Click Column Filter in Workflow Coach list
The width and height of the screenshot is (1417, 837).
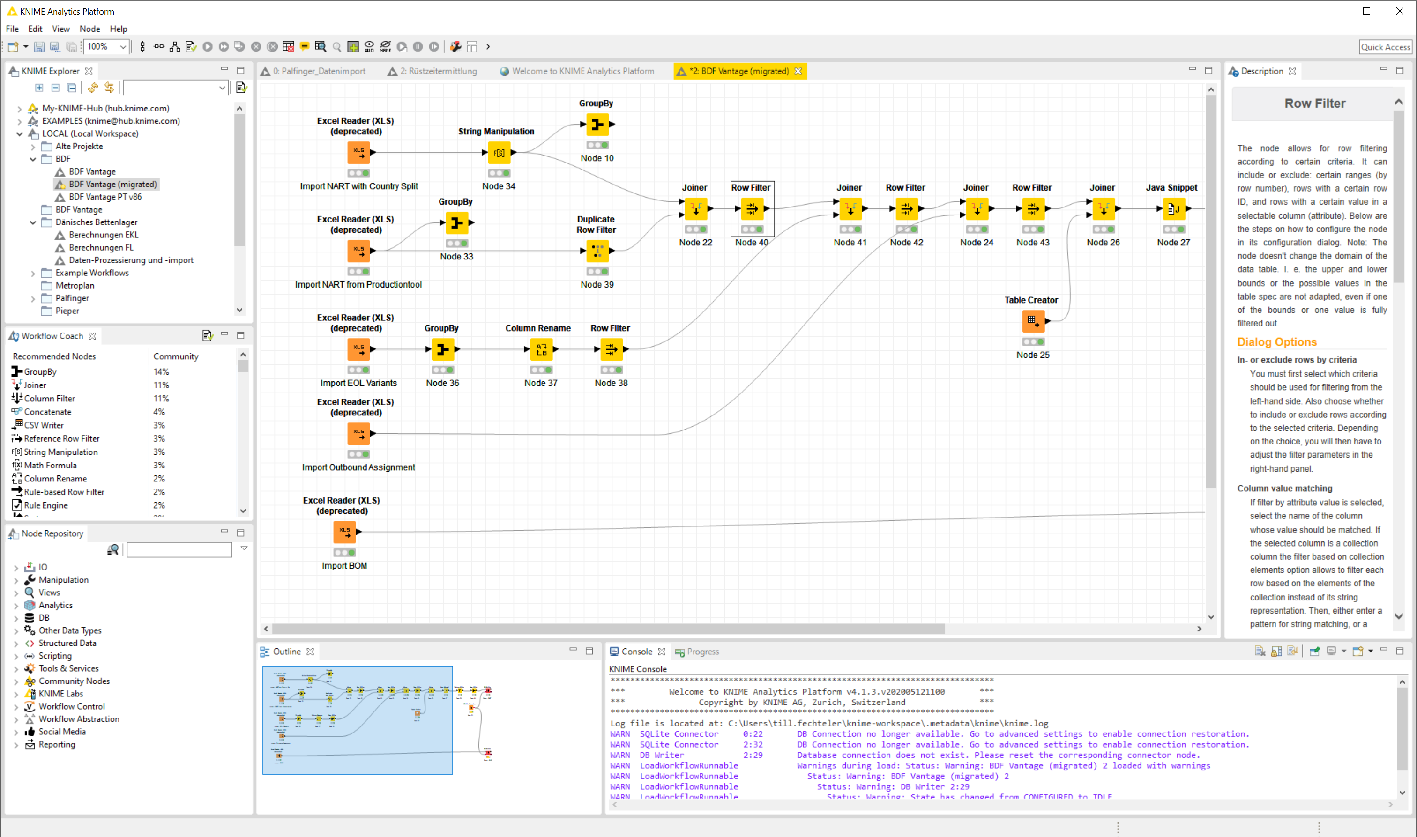pyautogui.click(x=49, y=399)
